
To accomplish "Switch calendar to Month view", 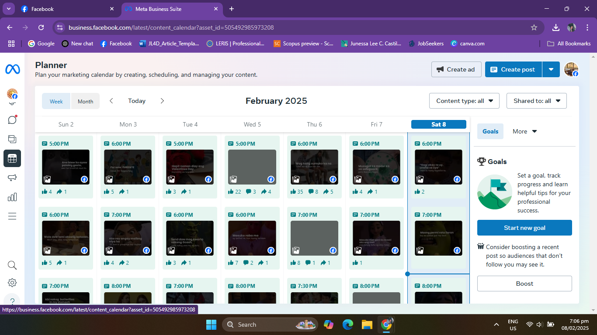I will pyautogui.click(x=86, y=101).
